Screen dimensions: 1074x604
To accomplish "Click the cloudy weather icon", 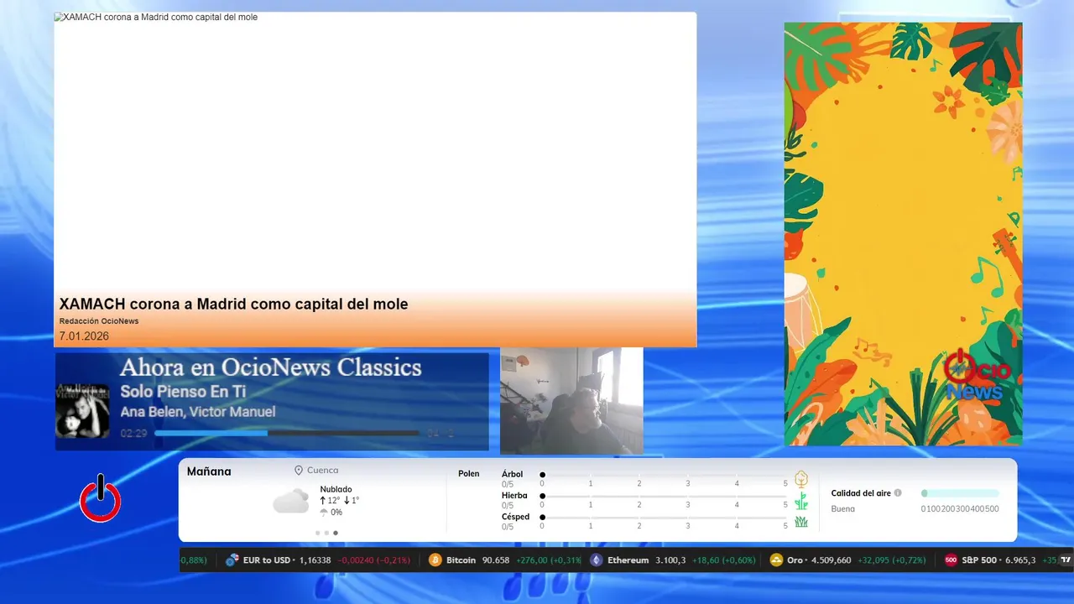I will 291,501.
